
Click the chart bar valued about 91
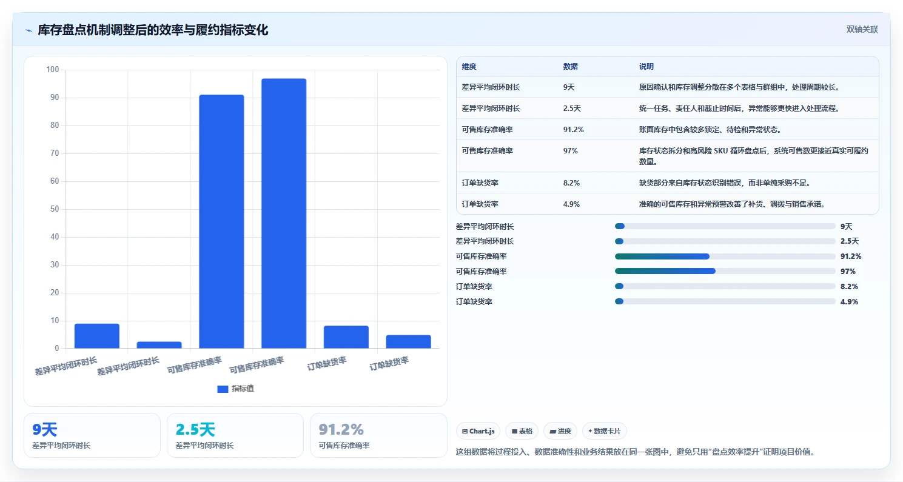pyautogui.click(x=221, y=221)
